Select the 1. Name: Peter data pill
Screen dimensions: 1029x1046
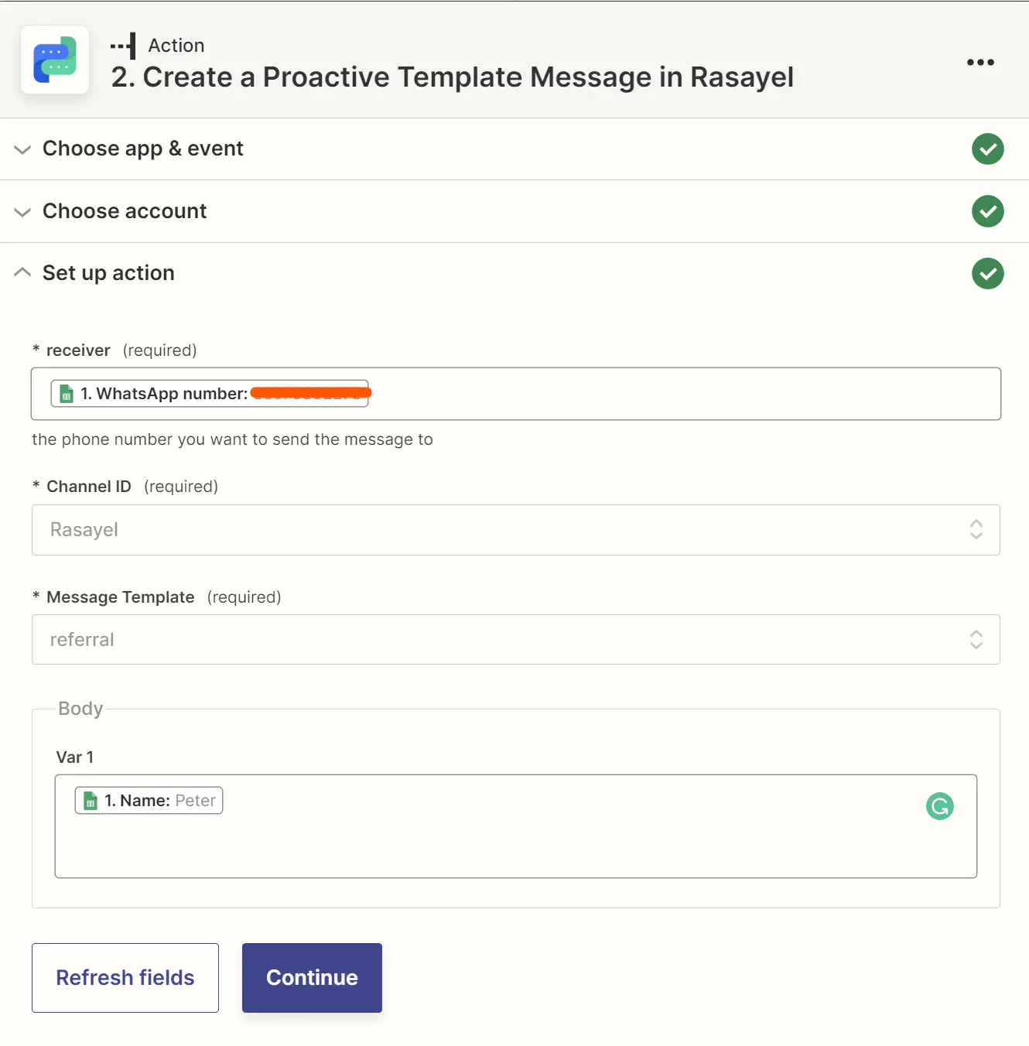tap(149, 801)
